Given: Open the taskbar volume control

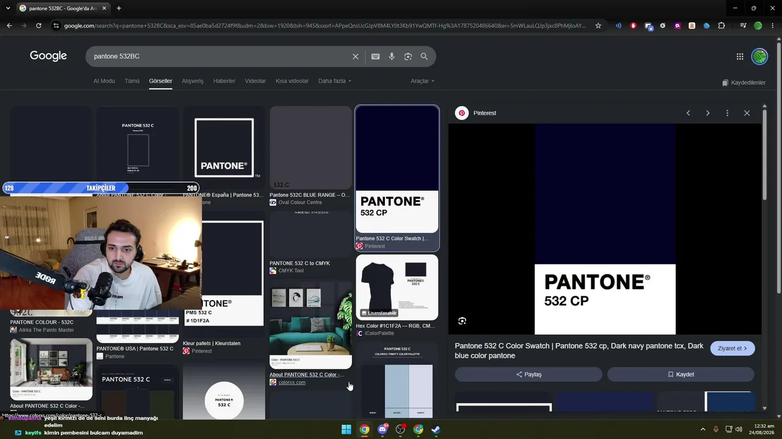Looking at the screenshot, I should 739,429.
